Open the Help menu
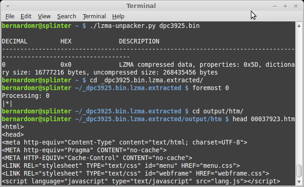304x187 pixels. click(x=118, y=16)
